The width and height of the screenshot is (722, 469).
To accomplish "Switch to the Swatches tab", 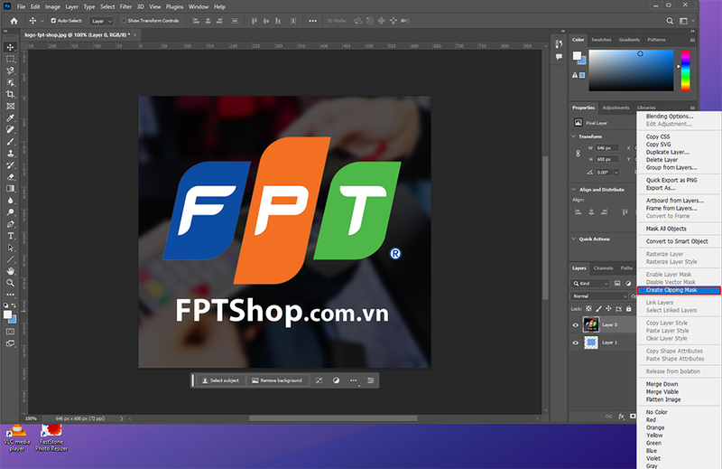I will pyautogui.click(x=601, y=40).
